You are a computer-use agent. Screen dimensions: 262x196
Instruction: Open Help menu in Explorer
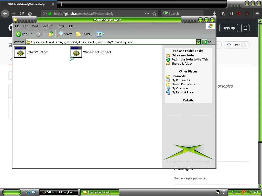coord(71,26)
